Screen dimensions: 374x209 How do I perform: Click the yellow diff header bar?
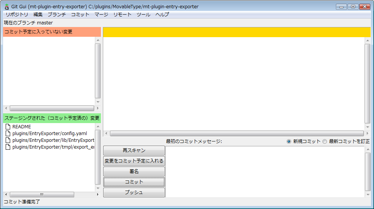point(237,32)
